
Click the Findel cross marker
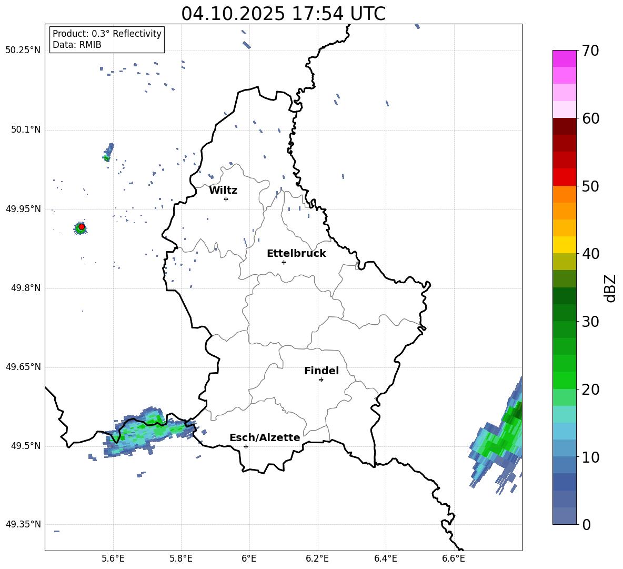(x=321, y=380)
